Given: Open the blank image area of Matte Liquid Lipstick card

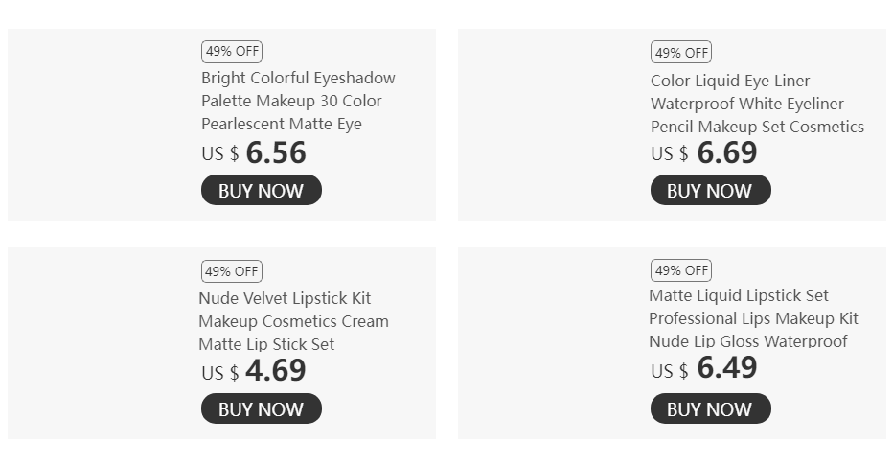Looking at the screenshot, I should point(552,343).
